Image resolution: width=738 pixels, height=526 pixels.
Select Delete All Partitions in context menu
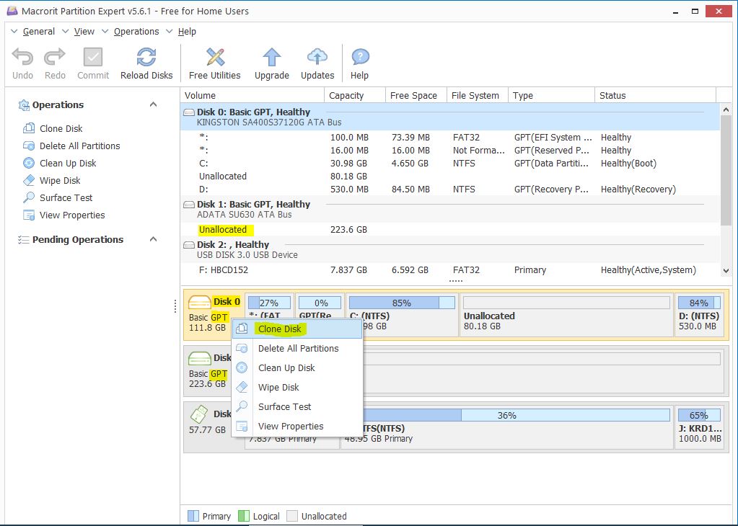[298, 348]
